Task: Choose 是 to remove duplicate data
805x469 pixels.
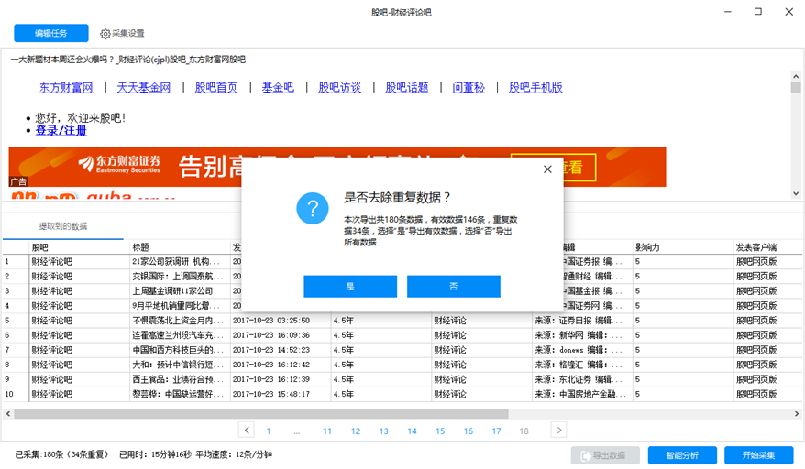Action: click(x=350, y=287)
